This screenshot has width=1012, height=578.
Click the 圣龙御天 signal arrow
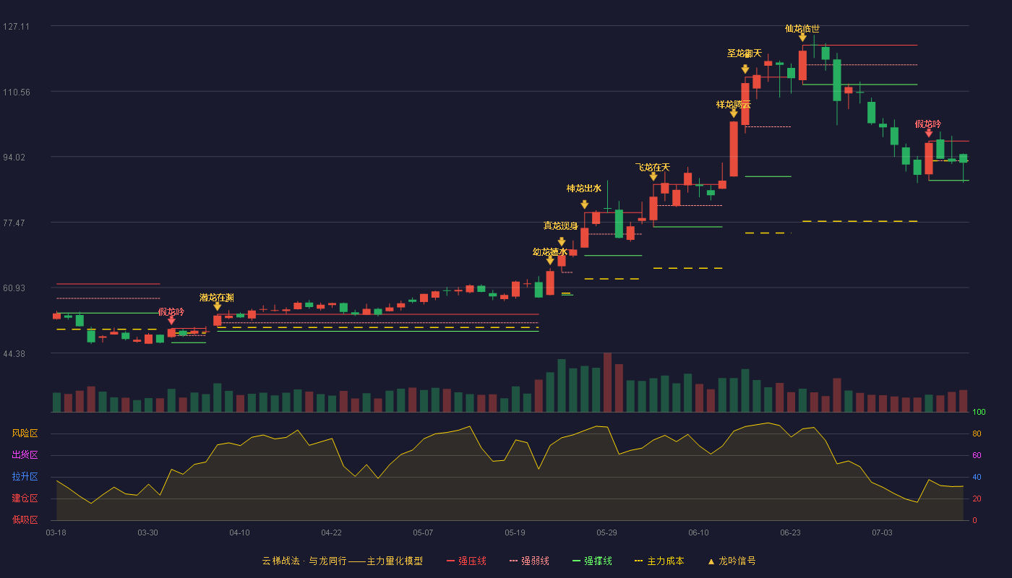745,69
